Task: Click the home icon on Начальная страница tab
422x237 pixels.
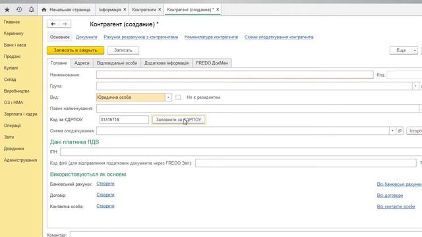Action: click(44, 10)
